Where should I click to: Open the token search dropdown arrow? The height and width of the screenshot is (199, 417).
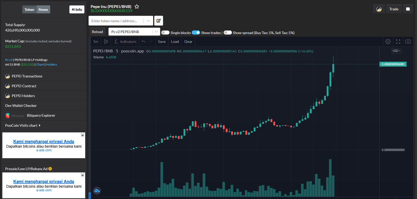tap(148, 21)
